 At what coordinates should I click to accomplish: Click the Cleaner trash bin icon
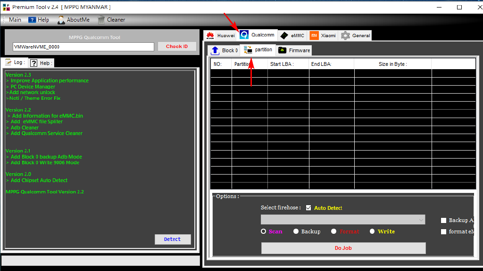(101, 20)
